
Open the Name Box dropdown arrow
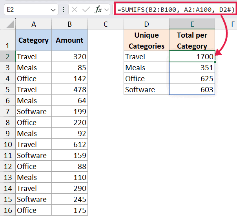53,10
